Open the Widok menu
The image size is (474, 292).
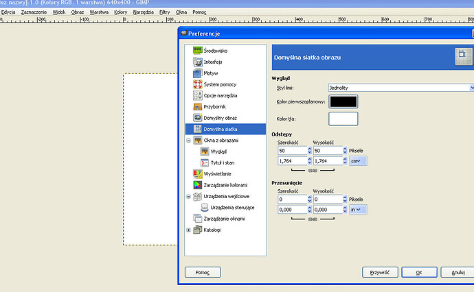coord(59,12)
